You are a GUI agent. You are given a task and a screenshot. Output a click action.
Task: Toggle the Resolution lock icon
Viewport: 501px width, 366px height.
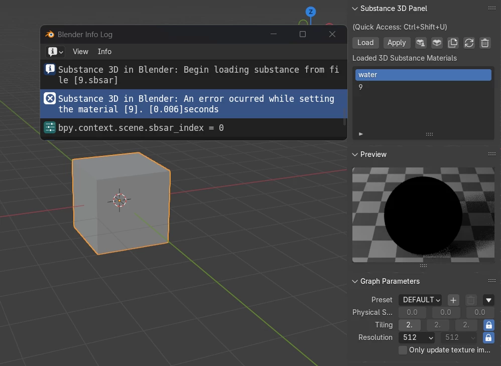pyautogui.click(x=488, y=337)
